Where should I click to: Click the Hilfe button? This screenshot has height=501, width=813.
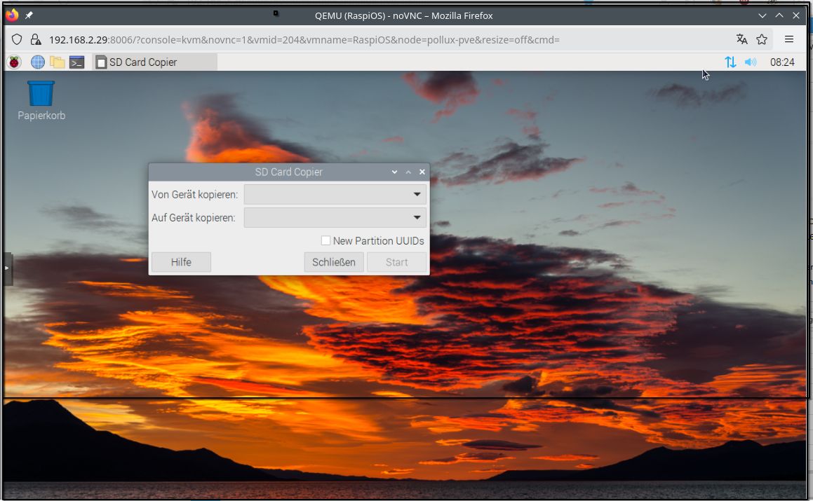pyautogui.click(x=181, y=262)
